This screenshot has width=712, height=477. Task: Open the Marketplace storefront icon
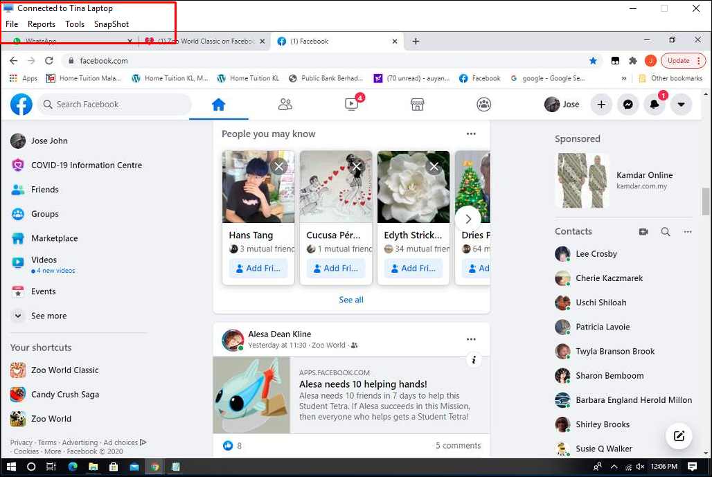(x=417, y=104)
